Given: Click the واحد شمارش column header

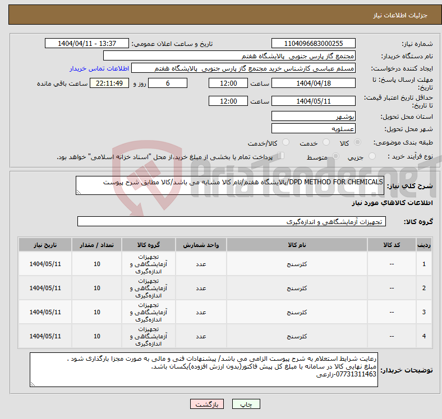Looking at the screenshot, I should point(201,244).
